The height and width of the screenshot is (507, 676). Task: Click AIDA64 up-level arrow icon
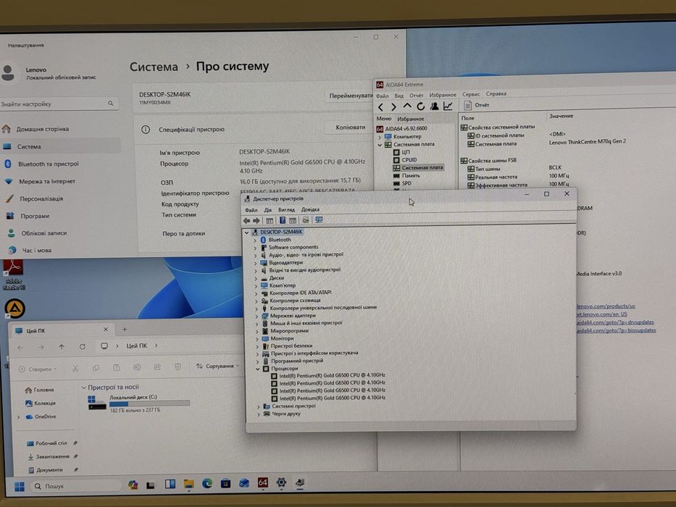[x=407, y=106]
